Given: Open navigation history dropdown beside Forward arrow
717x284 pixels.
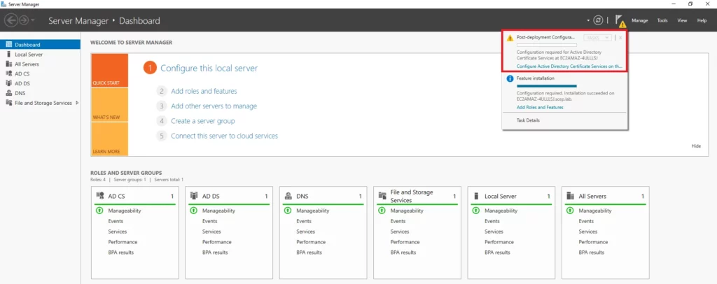Looking at the screenshot, I should (x=34, y=21).
